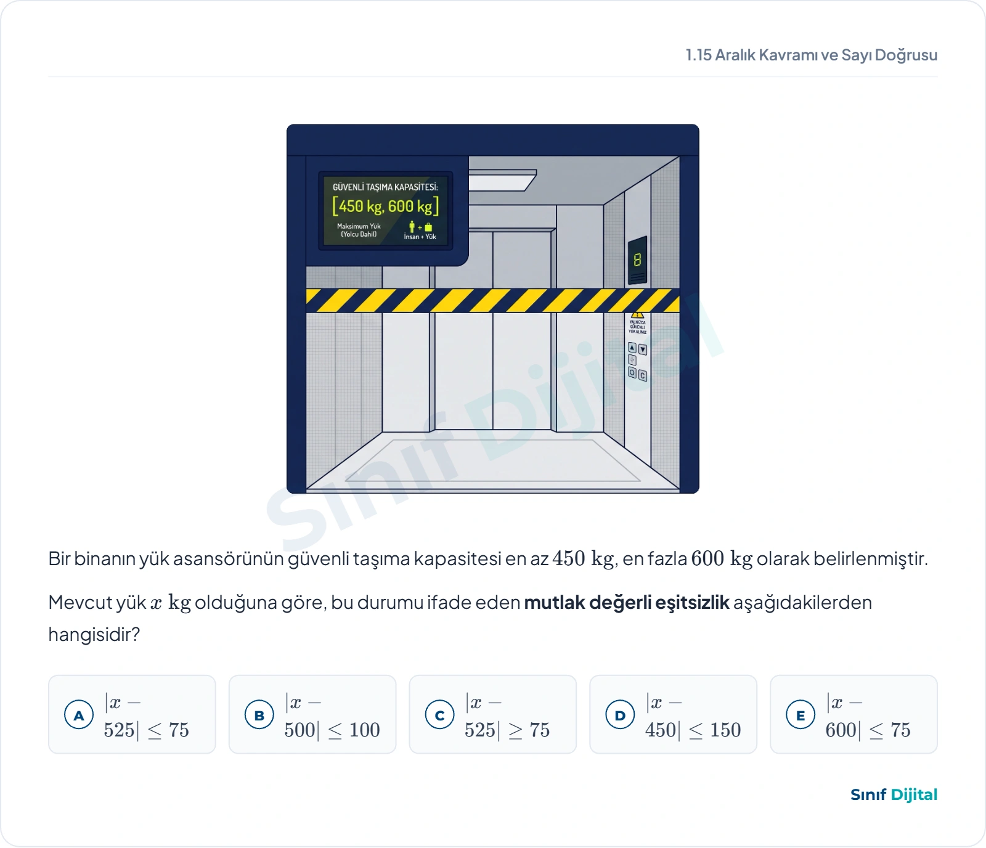Click the Sınıf Dijital logo
986x848 pixels.
tap(894, 794)
